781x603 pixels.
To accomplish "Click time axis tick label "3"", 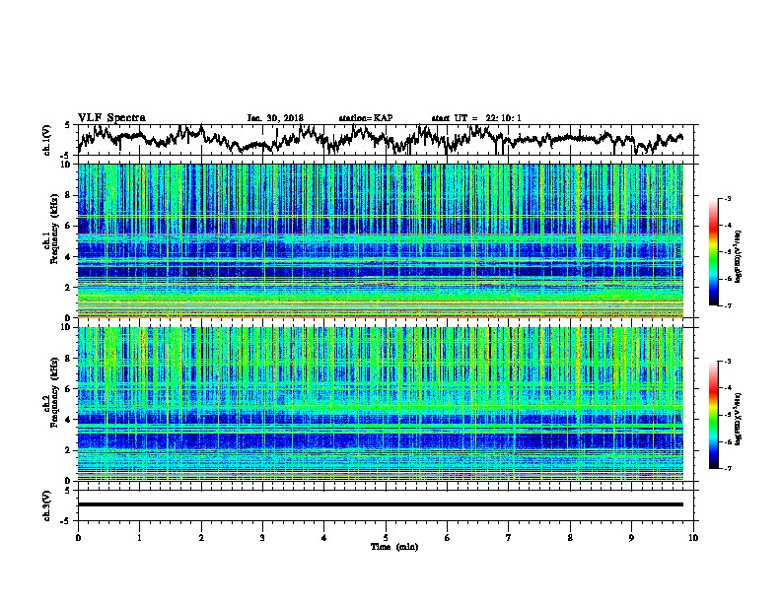I will pos(262,538).
